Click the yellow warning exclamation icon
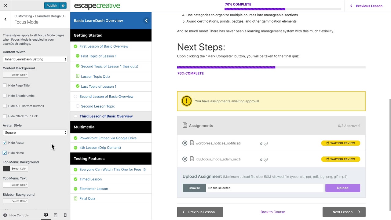 coord(187,101)
